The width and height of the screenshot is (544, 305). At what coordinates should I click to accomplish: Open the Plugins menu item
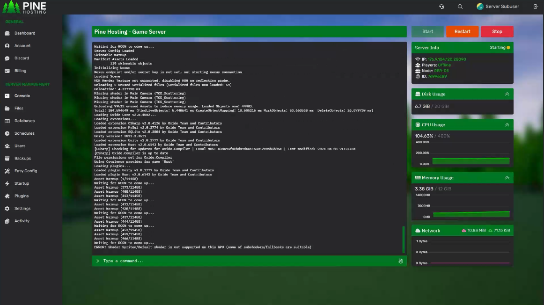click(22, 196)
